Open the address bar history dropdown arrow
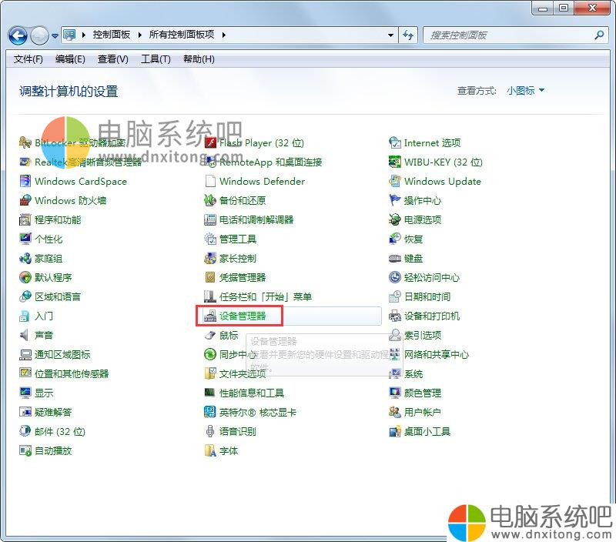The width and height of the screenshot is (616, 542). point(390,35)
